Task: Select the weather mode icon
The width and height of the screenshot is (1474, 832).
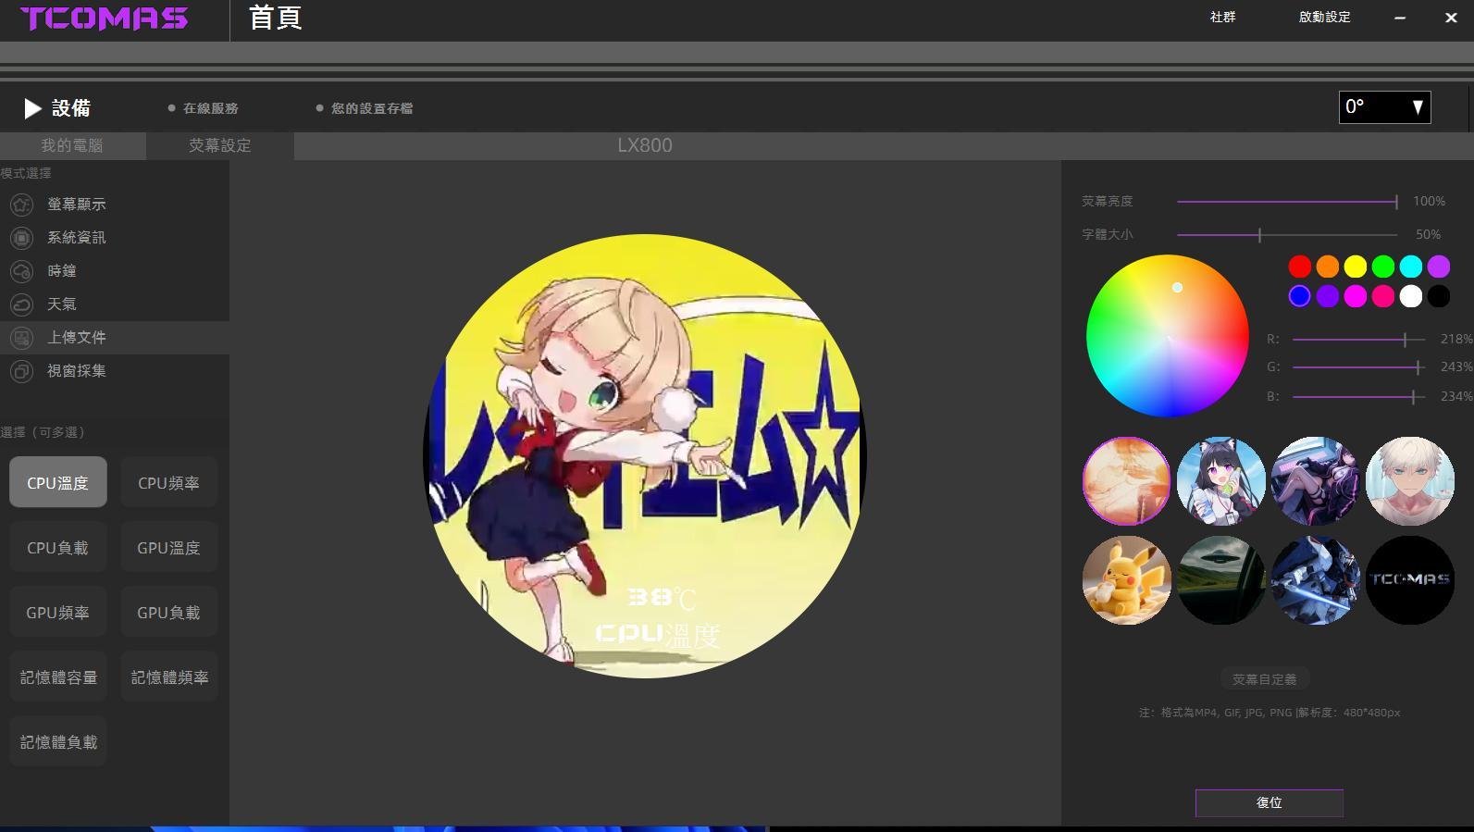Action: pos(21,304)
